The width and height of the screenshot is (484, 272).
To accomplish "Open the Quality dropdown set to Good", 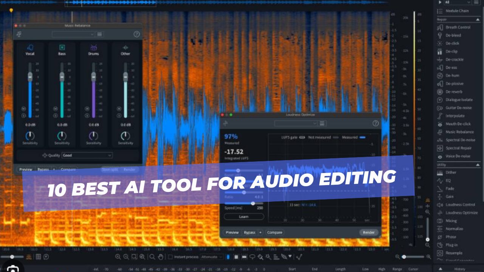I will point(87,155).
